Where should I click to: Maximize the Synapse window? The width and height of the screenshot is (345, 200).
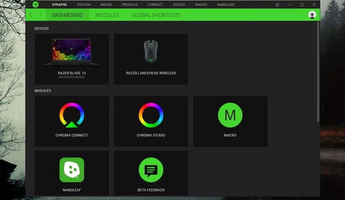[x=302, y=5]
